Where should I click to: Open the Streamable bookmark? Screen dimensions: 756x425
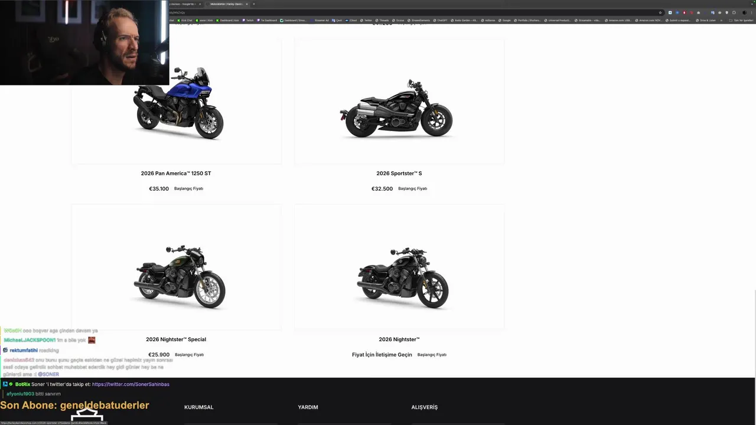(x=588, y=20)
